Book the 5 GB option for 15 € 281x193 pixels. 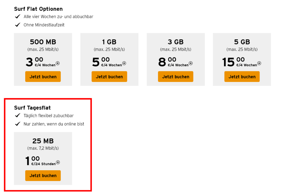pyautogui.click(x=242, y=77)
